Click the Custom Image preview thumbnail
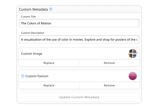Viewport: 164px width, 109px height. 133,54
